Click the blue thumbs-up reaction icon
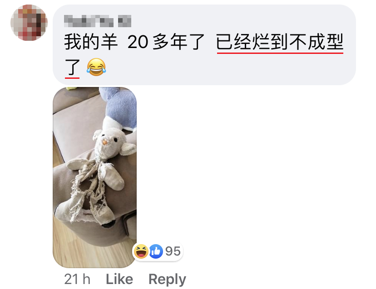The height and width of the screenshot is (289, 376). (156, 251)
